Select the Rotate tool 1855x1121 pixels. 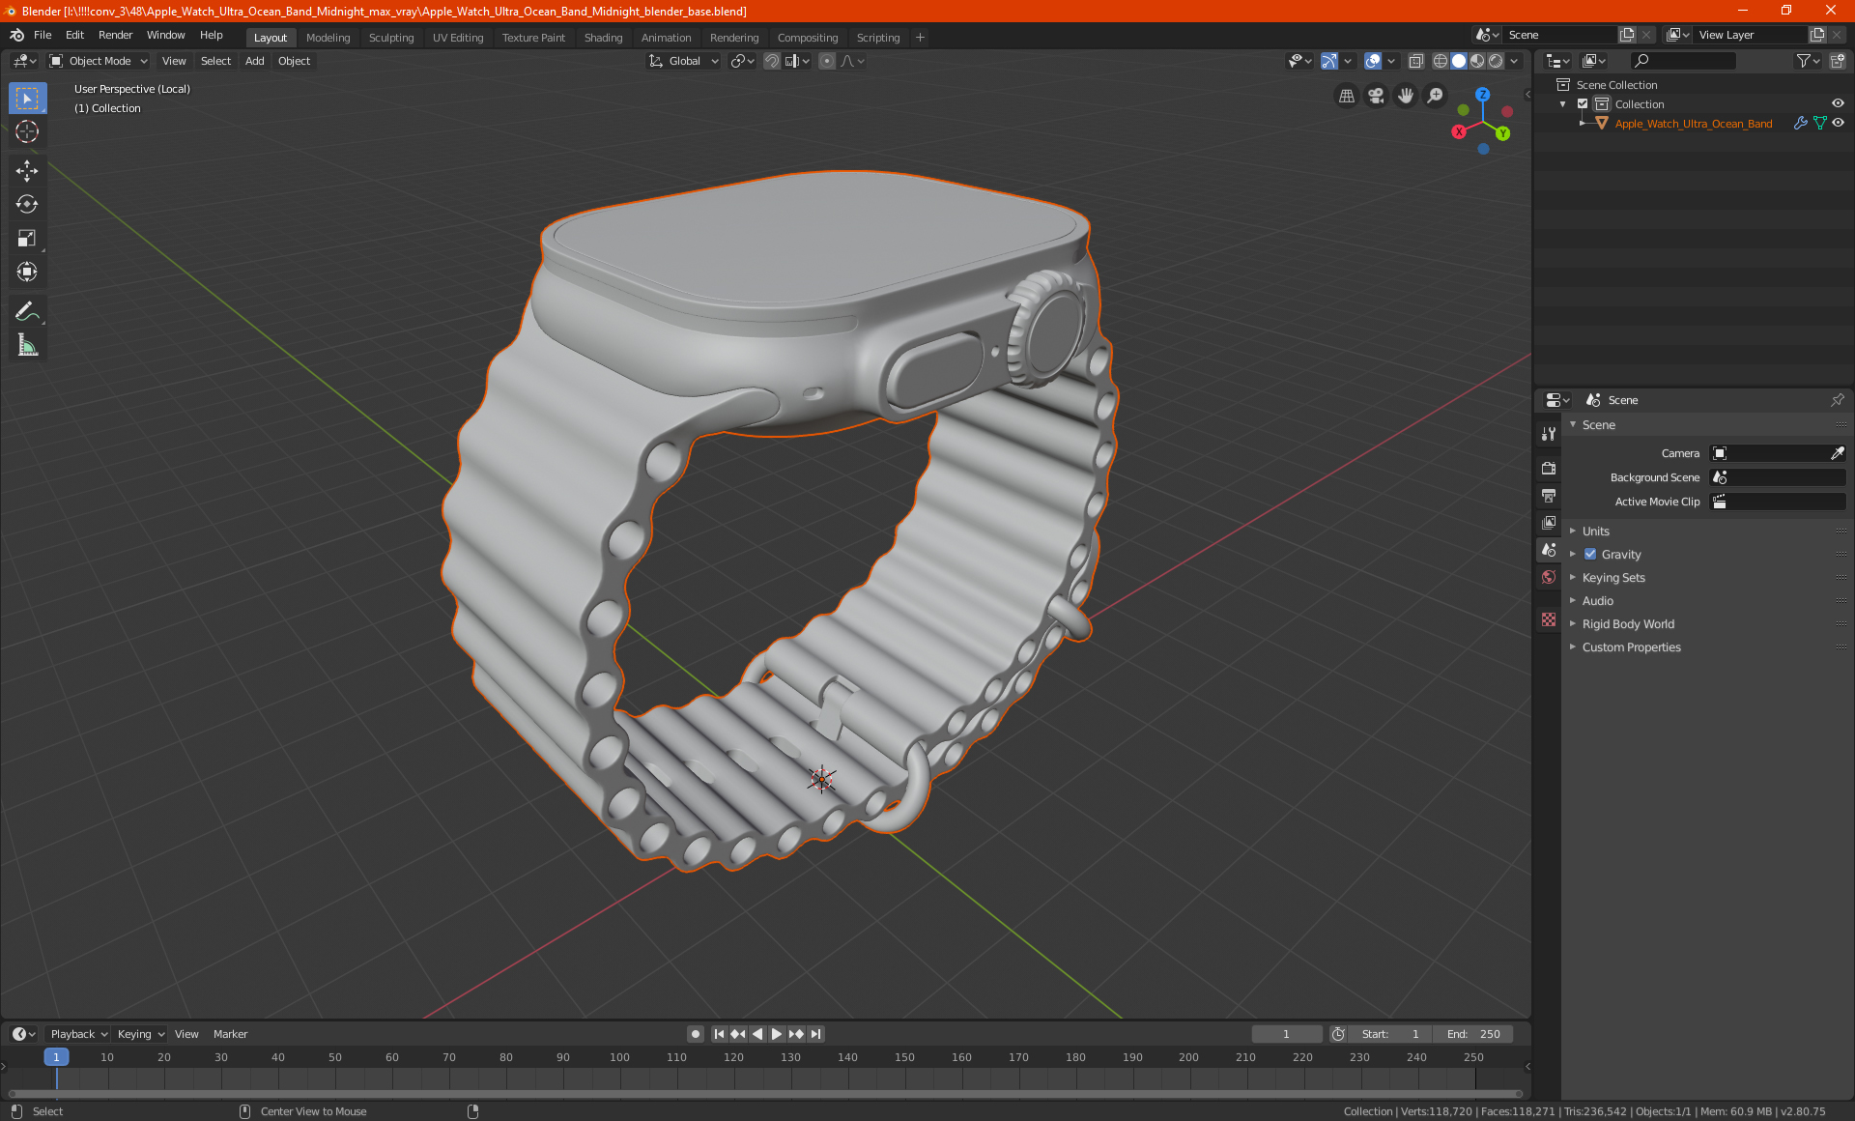coord(27,204)
